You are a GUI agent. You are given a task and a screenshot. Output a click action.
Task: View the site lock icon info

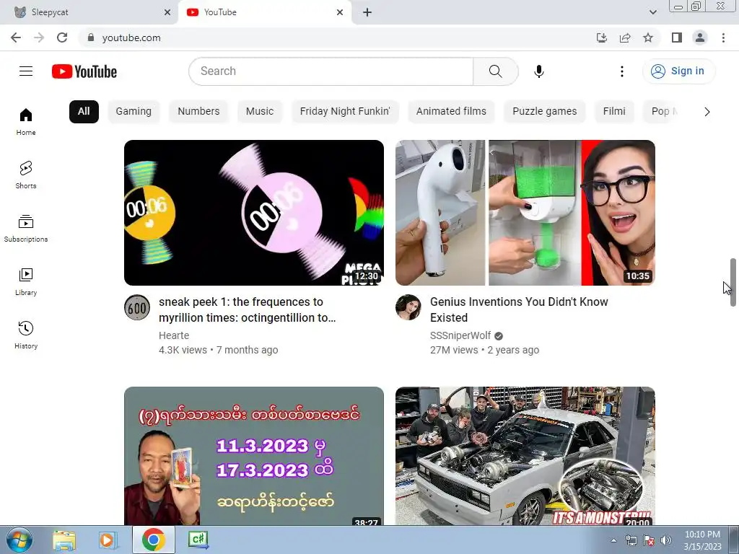point(91,38)
